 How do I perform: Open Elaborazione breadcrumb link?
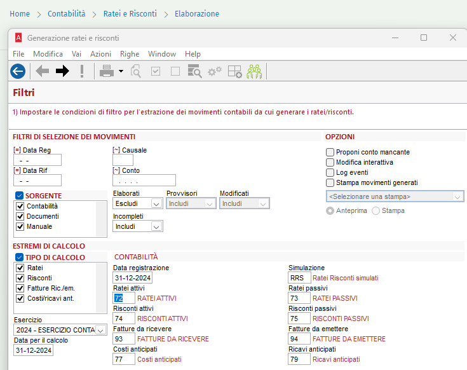click(197, 14)
